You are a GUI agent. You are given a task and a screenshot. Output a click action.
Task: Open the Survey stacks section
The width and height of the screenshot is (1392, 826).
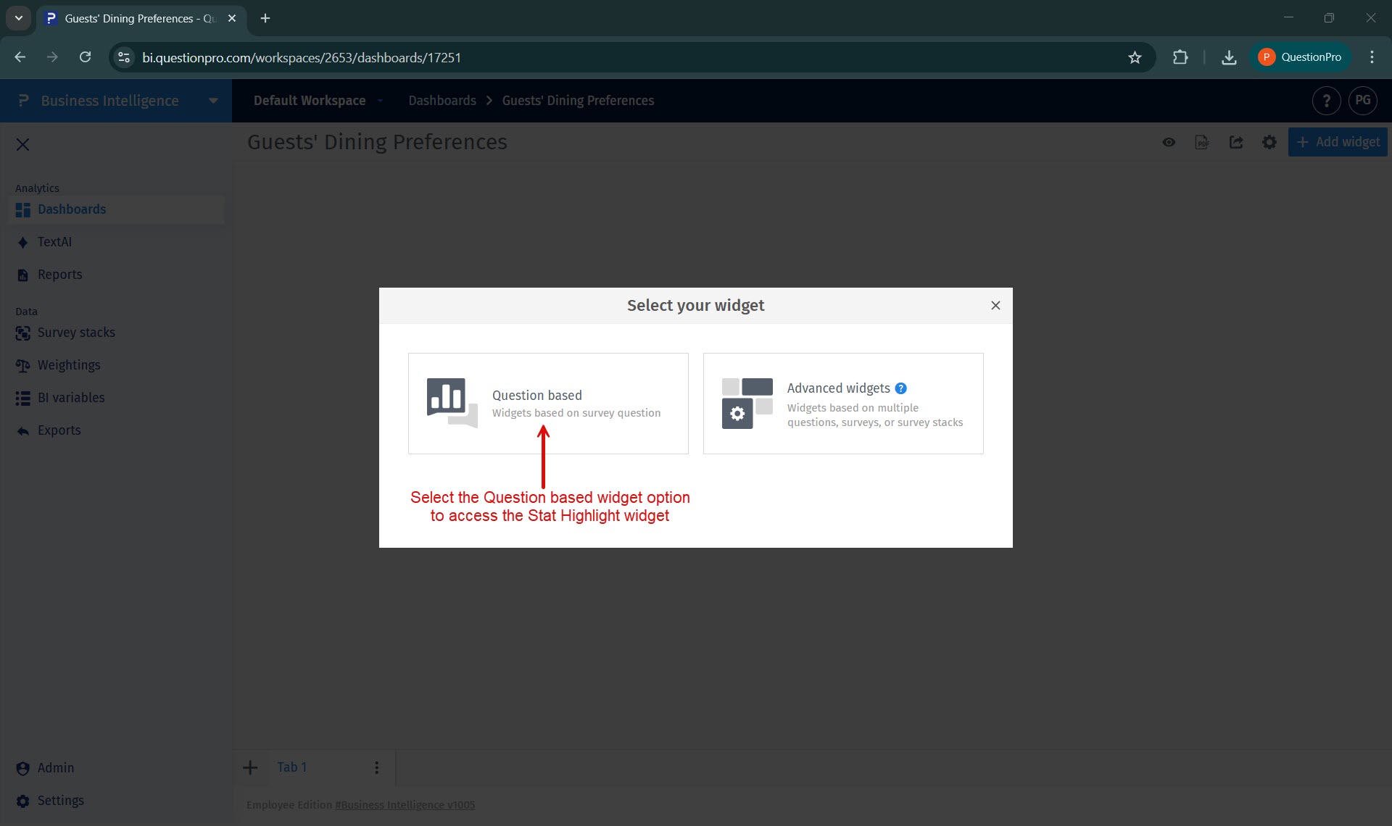[x=76, y=333]
